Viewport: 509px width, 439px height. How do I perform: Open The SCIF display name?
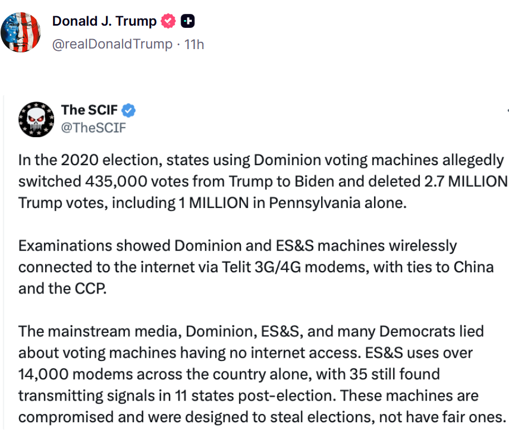coord(89,110)
